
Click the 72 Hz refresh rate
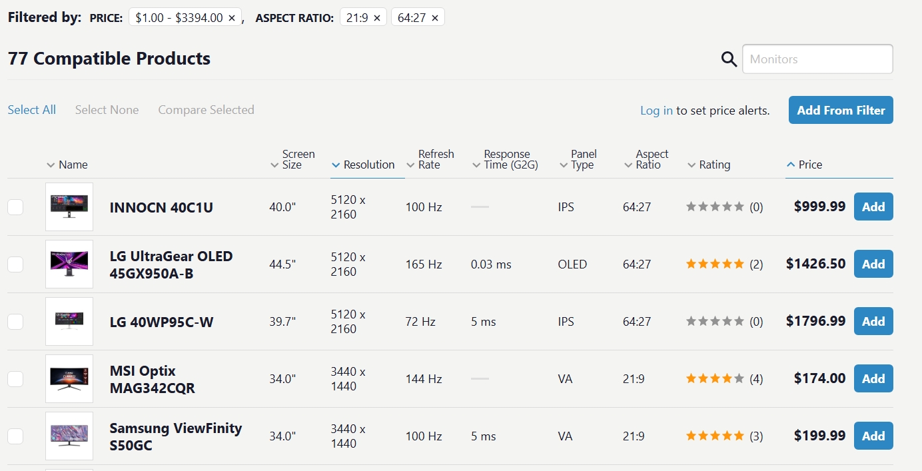[420, 322]
